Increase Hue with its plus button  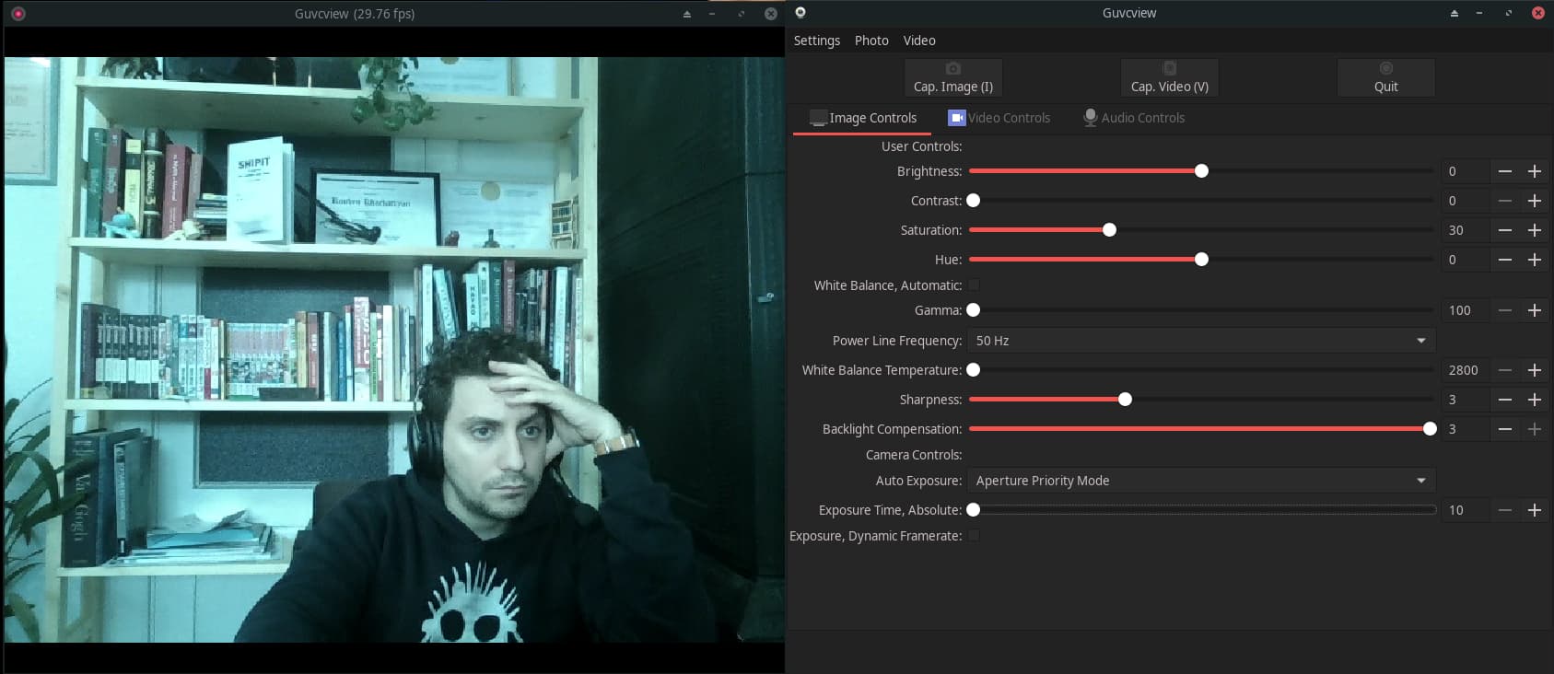pos(1535,260)
